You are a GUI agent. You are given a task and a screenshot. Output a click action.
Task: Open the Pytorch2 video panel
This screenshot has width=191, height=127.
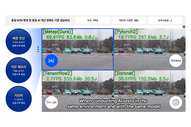pyautogui.click(x=150, y=49)
